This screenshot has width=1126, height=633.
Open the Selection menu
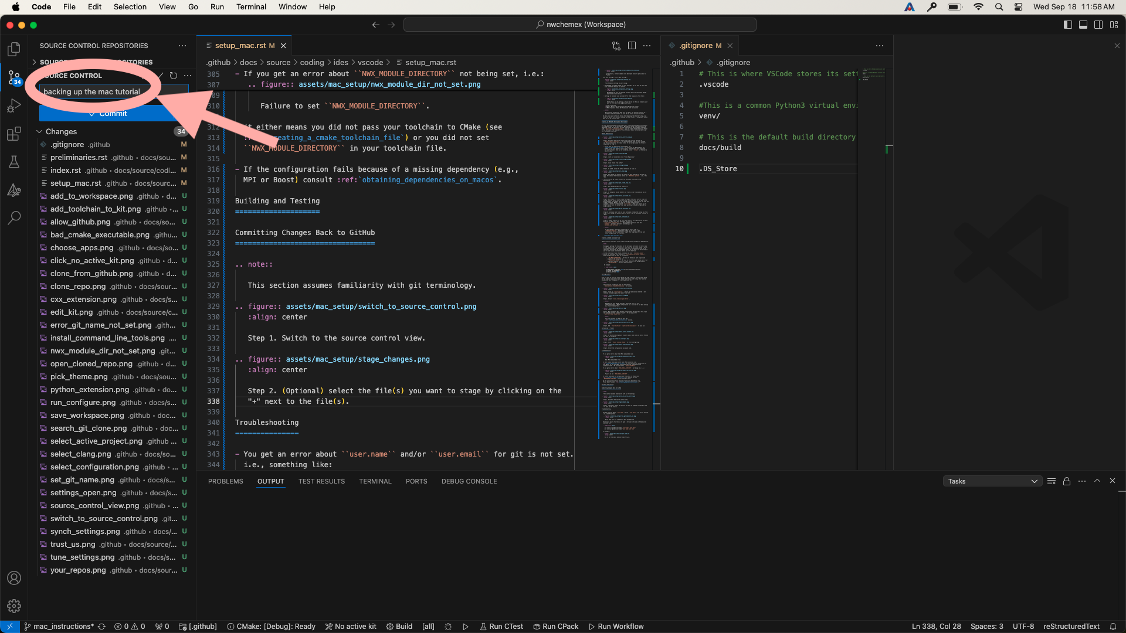[x=130, y=7]
